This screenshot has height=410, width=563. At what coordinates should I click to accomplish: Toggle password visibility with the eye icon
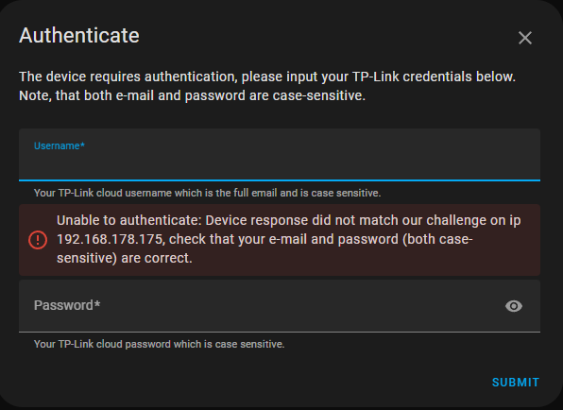pyautogui.click(x=514, y=306)
